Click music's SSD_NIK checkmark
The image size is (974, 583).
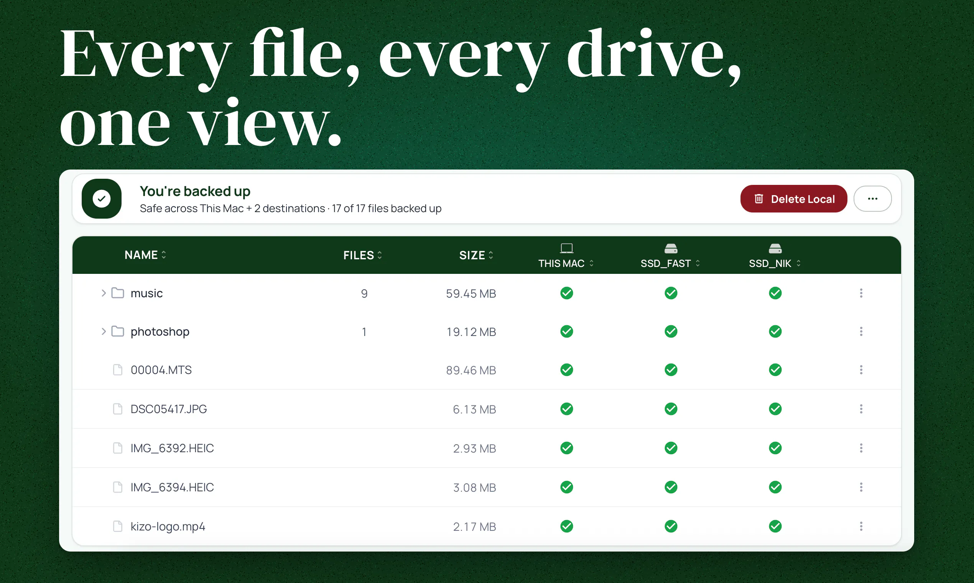tap(775, 293)
